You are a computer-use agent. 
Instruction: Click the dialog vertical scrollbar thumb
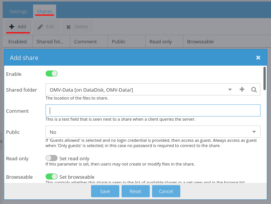265,78
